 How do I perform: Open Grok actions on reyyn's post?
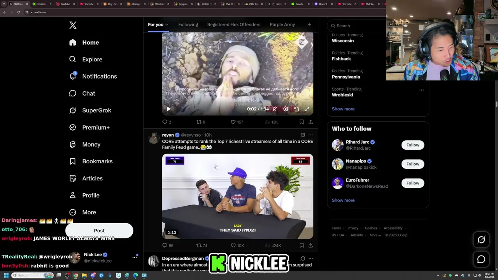[x=303, y=135]
